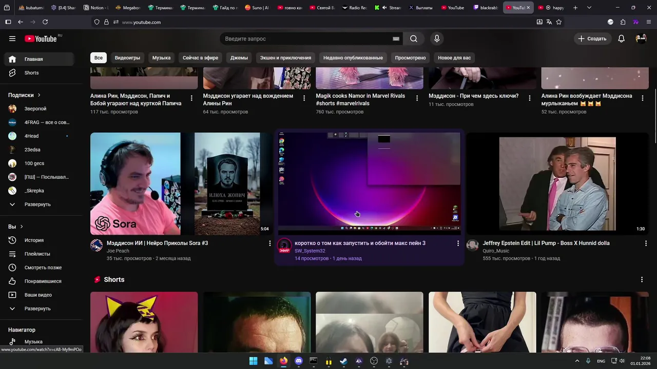This screenshot has height=369, width=657.
Task: Toggle browser sidebar panel button
Action: [8, 22]
